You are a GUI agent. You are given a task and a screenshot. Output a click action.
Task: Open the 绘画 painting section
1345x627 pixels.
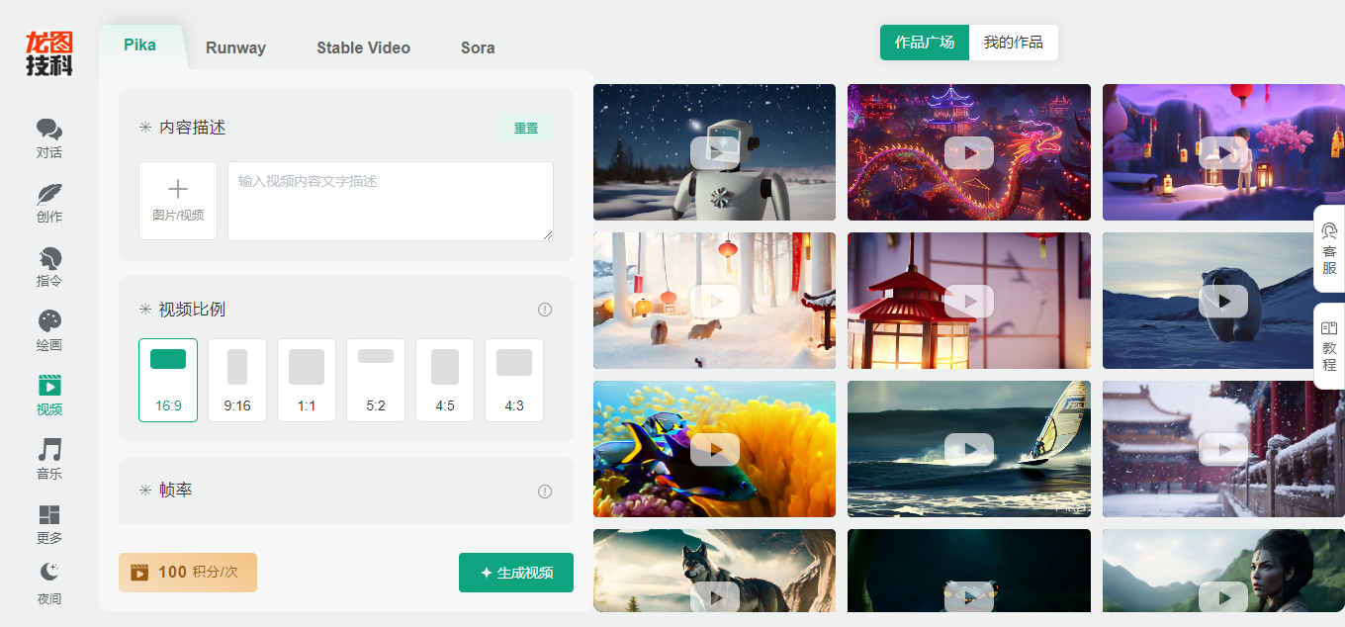(x=49, y=331)
